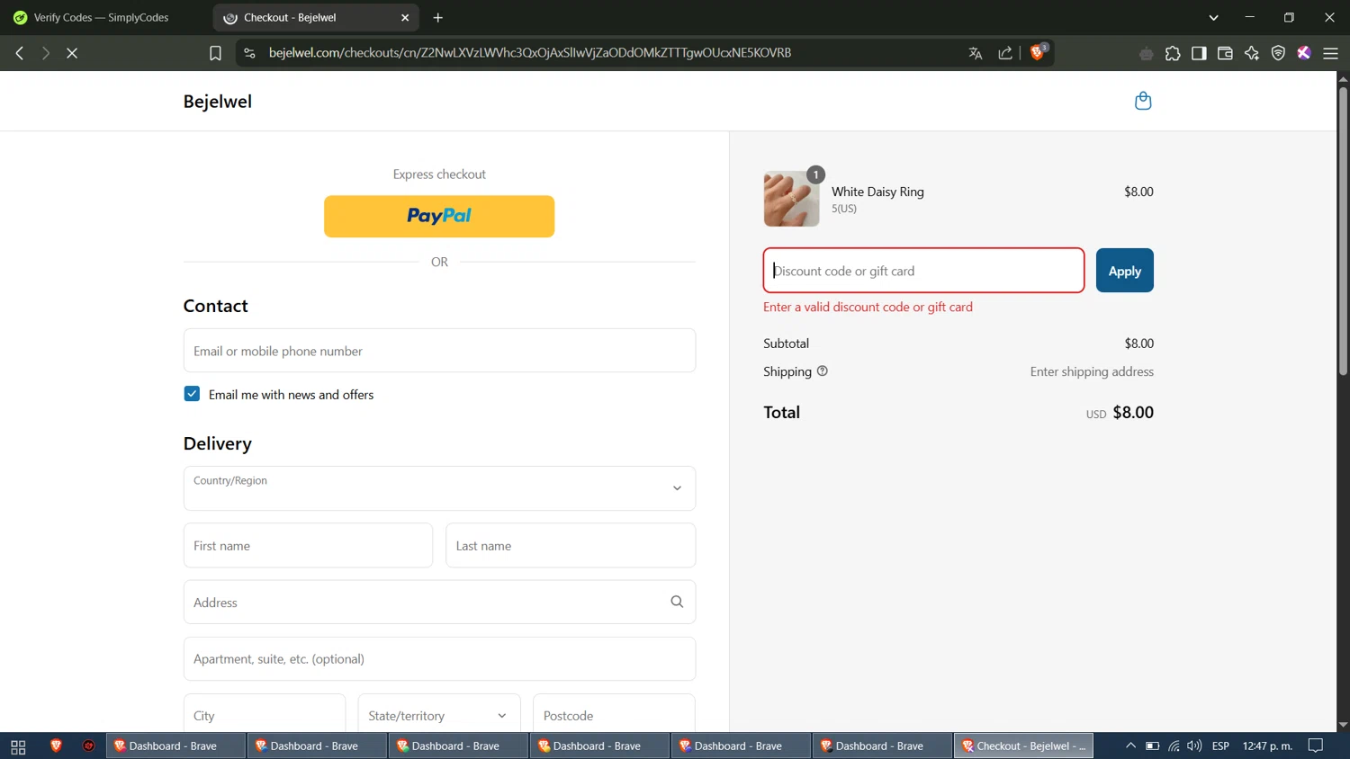1350x759 pixels.
Task: Go back to the previous page
Action: pos(20,53)
